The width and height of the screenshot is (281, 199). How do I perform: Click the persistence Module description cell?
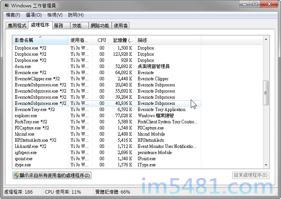point(155,153)
